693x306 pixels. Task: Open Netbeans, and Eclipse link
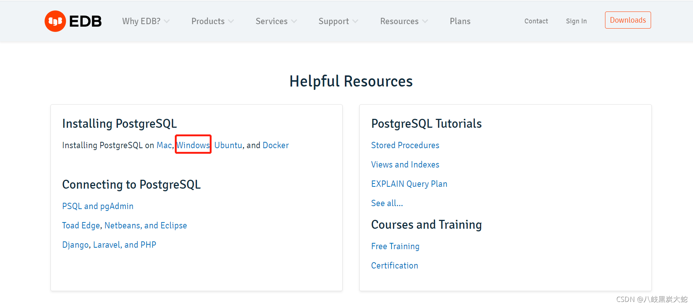coord(146,225)
